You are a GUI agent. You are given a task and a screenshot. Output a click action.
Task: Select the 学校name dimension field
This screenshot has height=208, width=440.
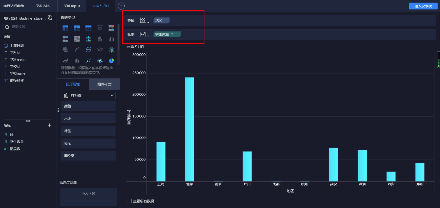pyautogui.click(x=18, y=73)
